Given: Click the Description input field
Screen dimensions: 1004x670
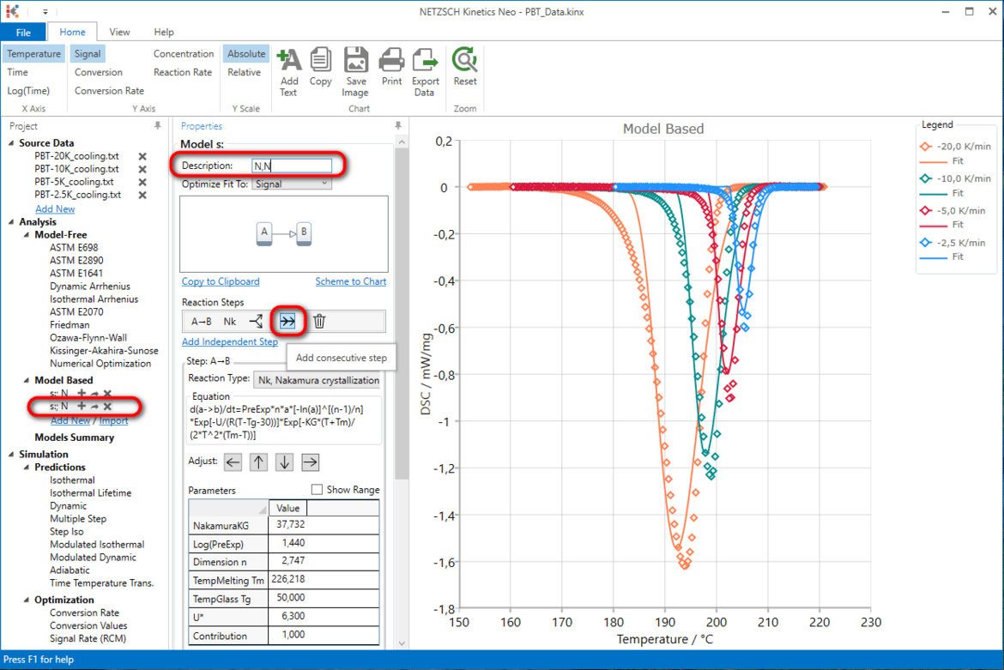Looking at the screenshot, I should pos(292,166).
